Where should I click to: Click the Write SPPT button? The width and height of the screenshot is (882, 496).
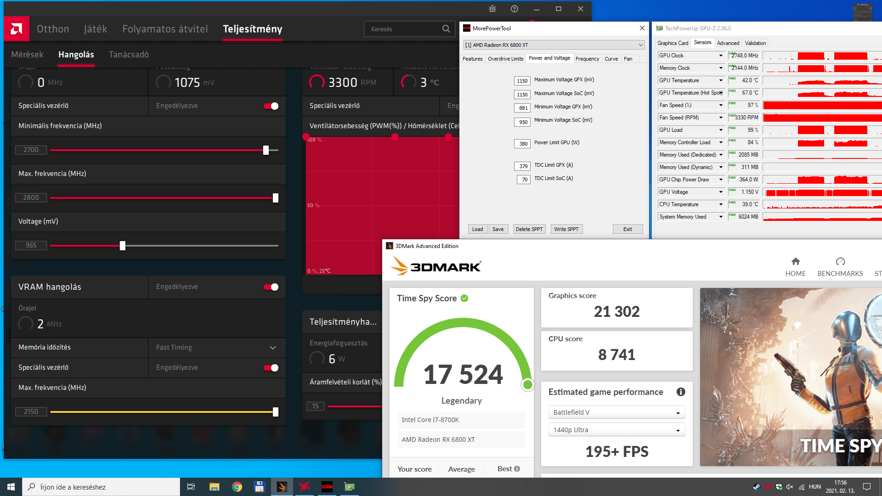(x=566, y=229)
